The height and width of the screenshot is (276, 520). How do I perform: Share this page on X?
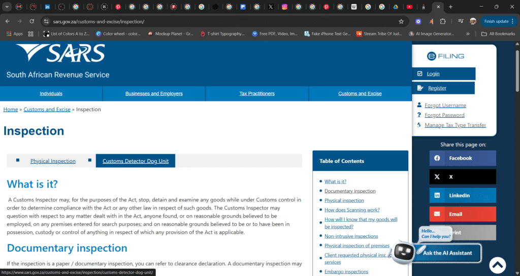(x=462, y=177)
